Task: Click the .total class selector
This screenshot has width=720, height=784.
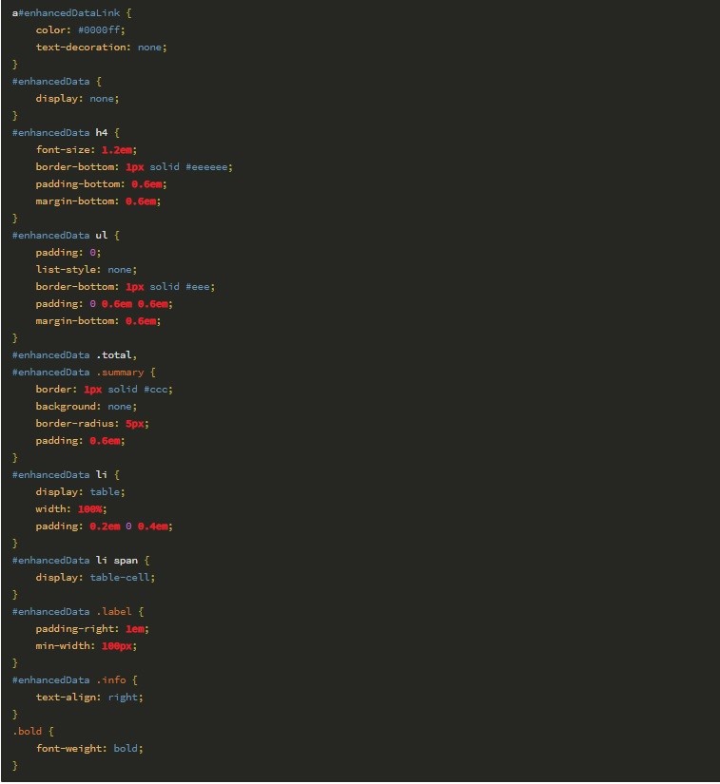Action: tap(116, 355)
